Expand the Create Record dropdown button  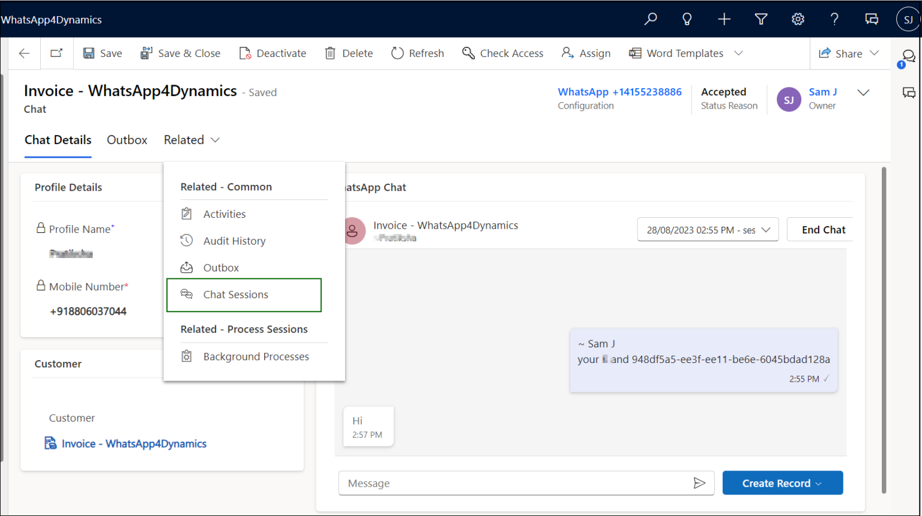click(782, 483)
